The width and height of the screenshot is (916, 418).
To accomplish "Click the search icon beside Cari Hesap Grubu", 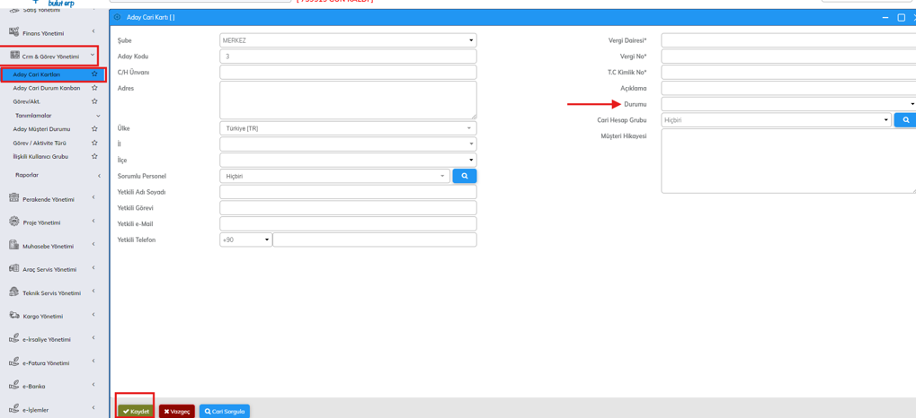I will coord(905,120).
